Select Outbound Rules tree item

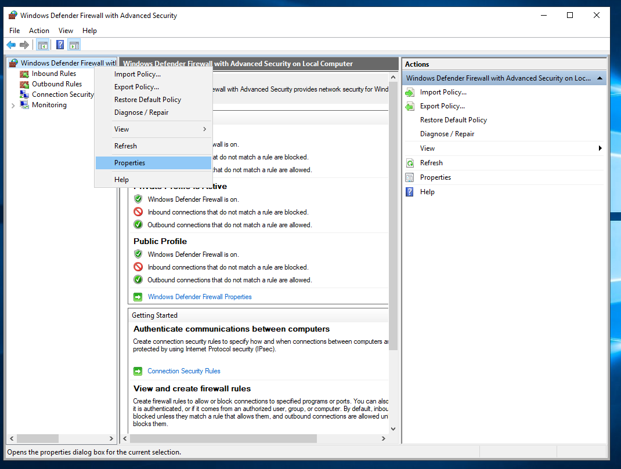coord(57,84)
